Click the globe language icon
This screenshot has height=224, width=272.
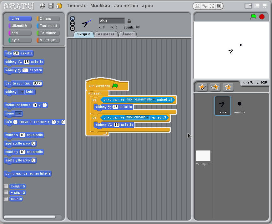42,6
